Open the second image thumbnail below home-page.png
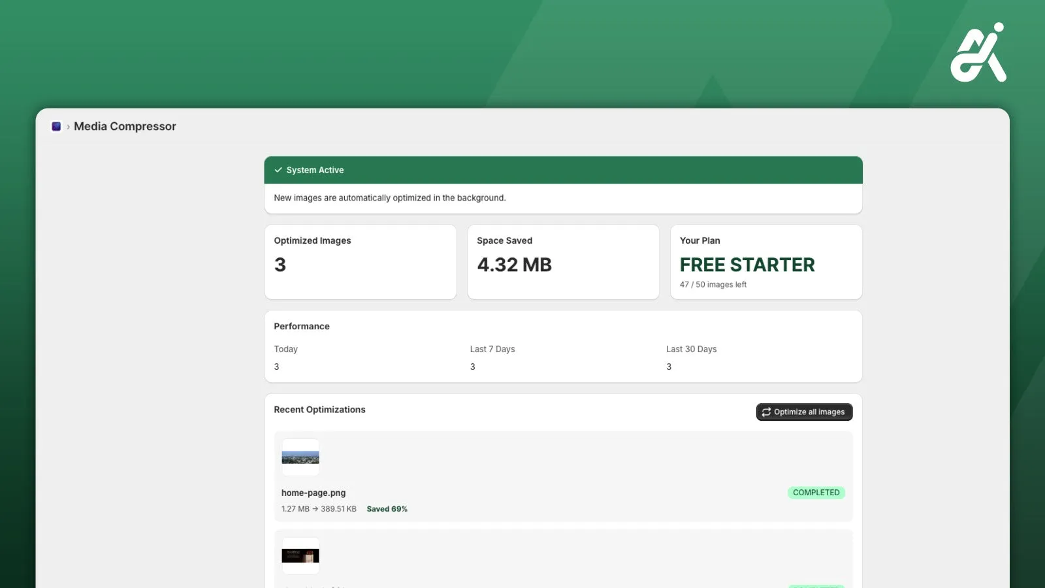The image size is (1045, 588). [x=300, y=556]
